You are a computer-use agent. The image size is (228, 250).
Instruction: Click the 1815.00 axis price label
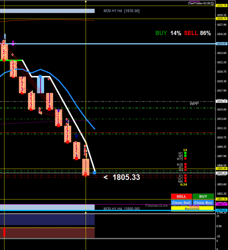[222, 109]
